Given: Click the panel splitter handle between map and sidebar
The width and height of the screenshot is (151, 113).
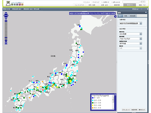Looking at the screenshot, I should coord(117,62).
